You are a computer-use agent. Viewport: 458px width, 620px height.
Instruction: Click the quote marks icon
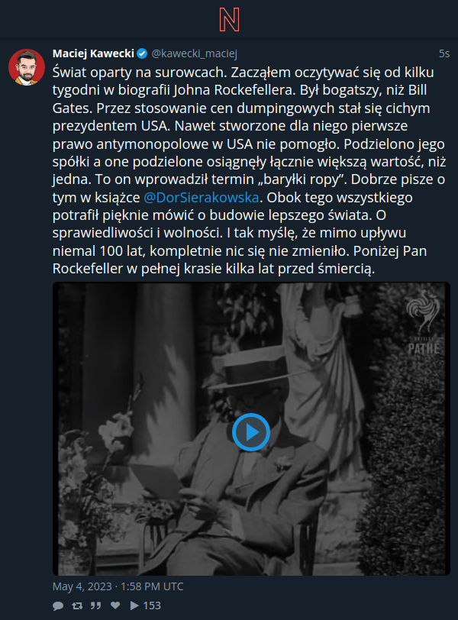95,605
